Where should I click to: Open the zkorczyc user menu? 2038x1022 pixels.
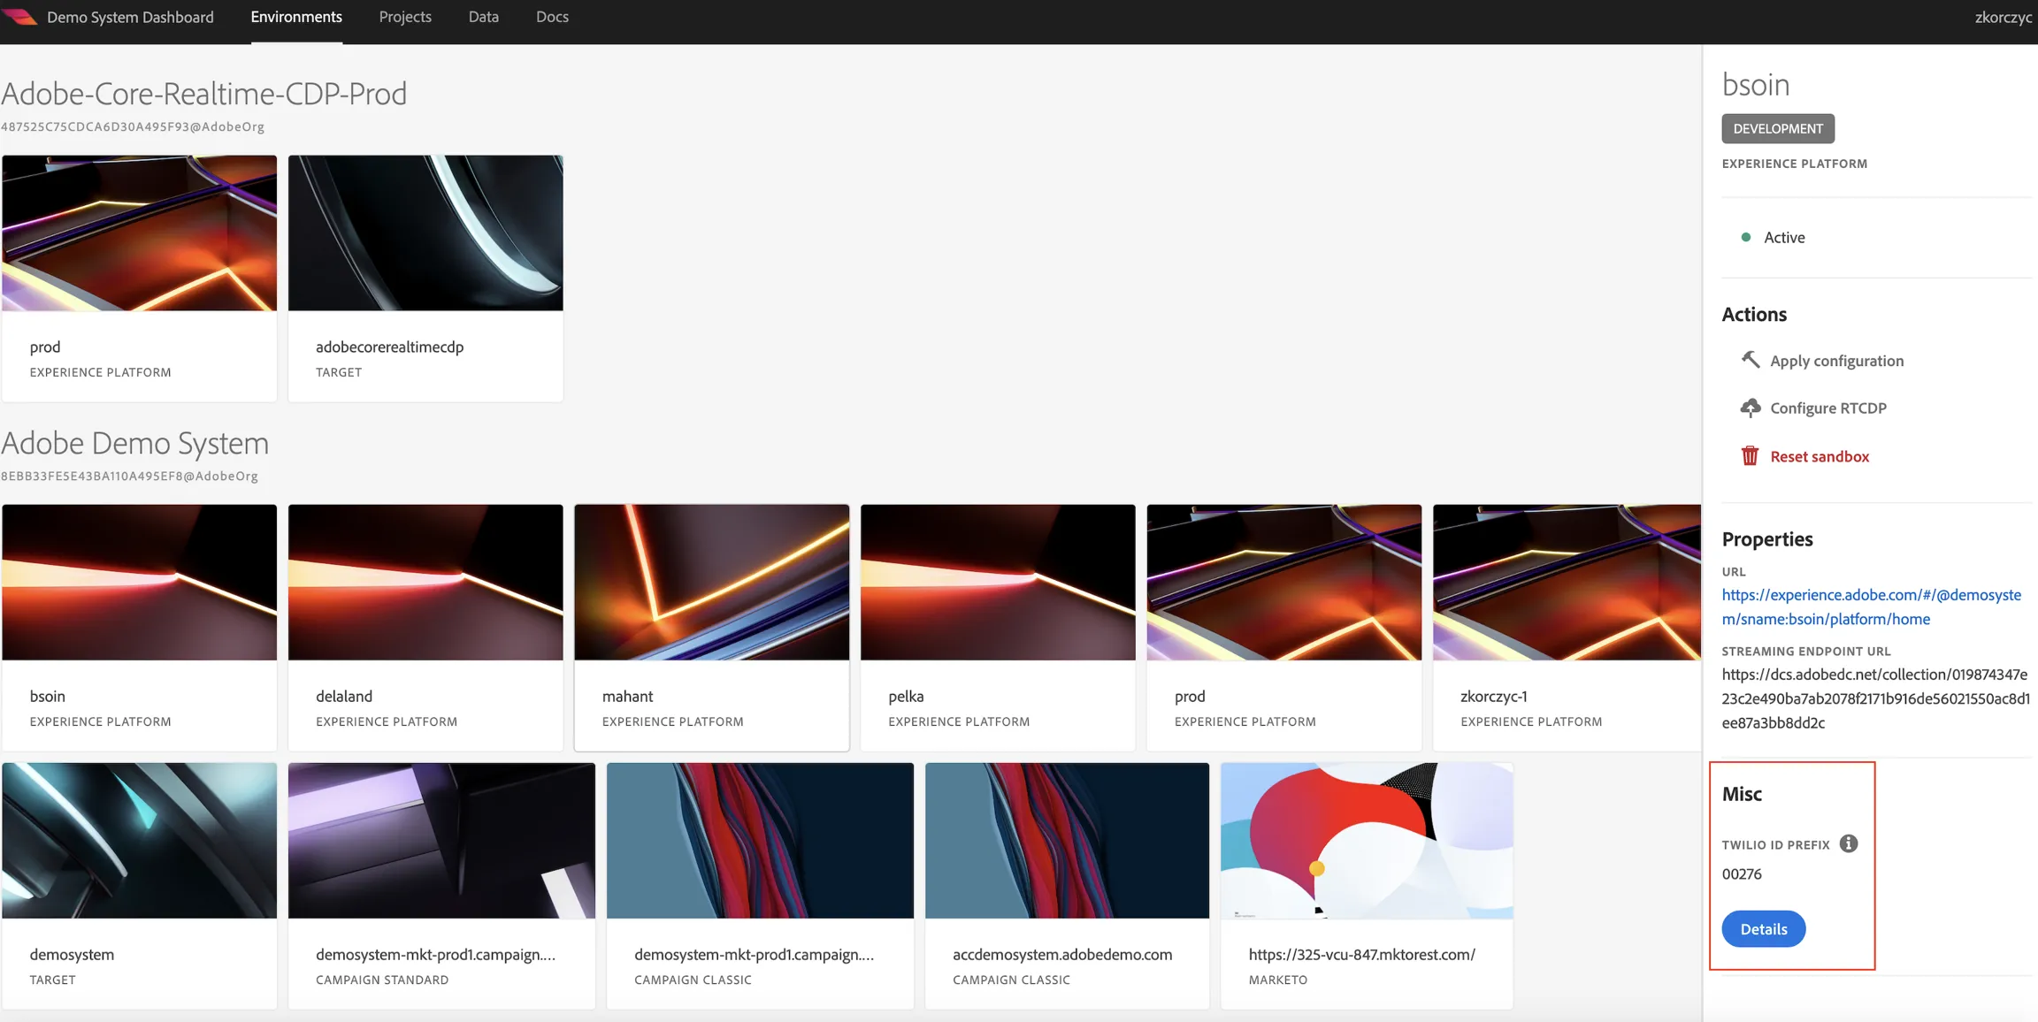2003,17
